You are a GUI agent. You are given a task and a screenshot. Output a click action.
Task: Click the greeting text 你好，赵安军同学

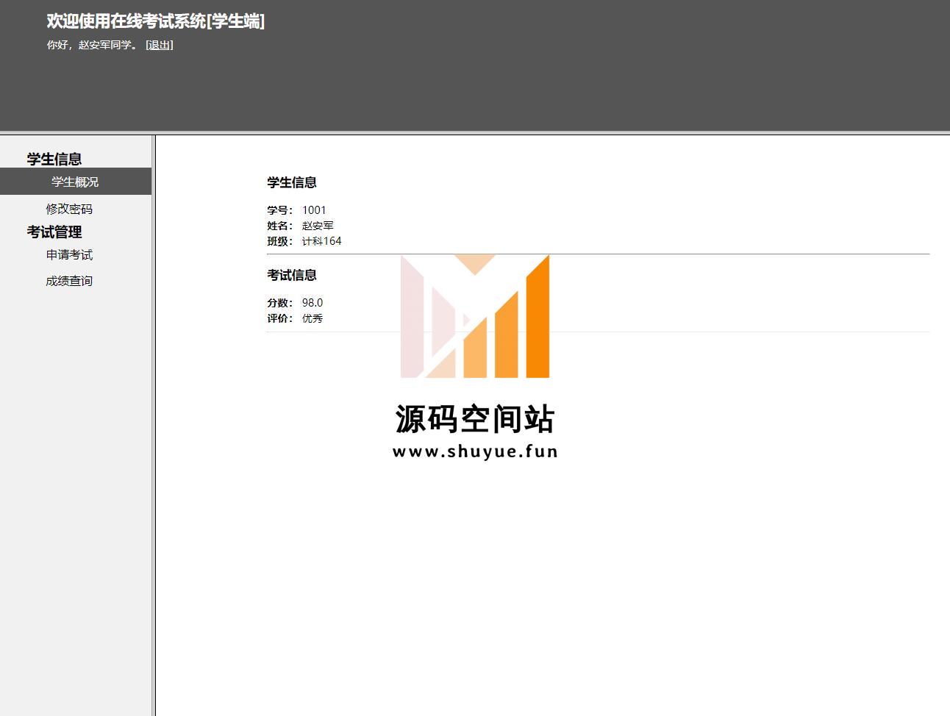(93, 45)
